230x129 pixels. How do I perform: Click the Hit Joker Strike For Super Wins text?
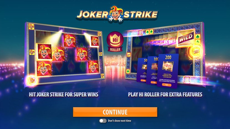point(64,94)
